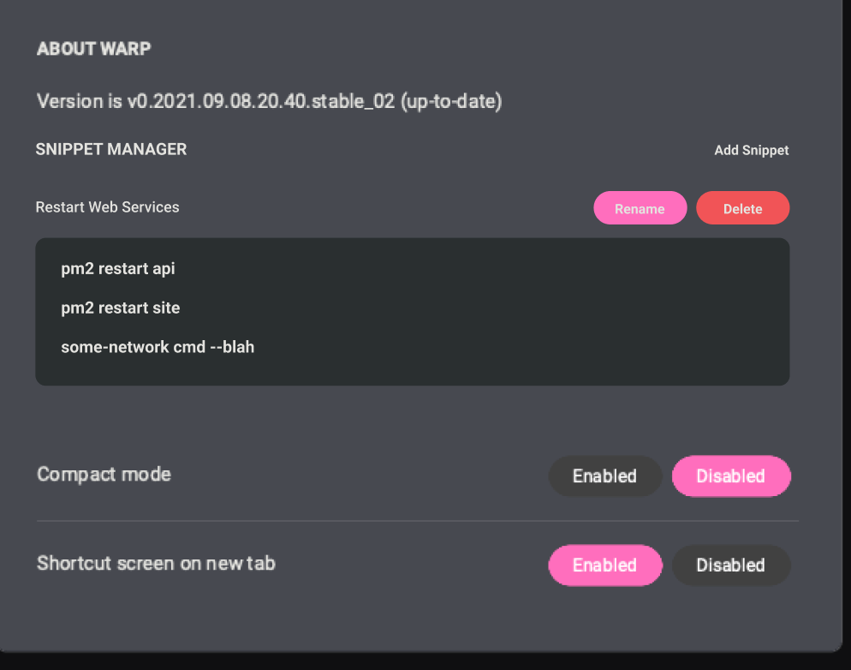Click the Shortcut screen on new tab label

point(155,563)
